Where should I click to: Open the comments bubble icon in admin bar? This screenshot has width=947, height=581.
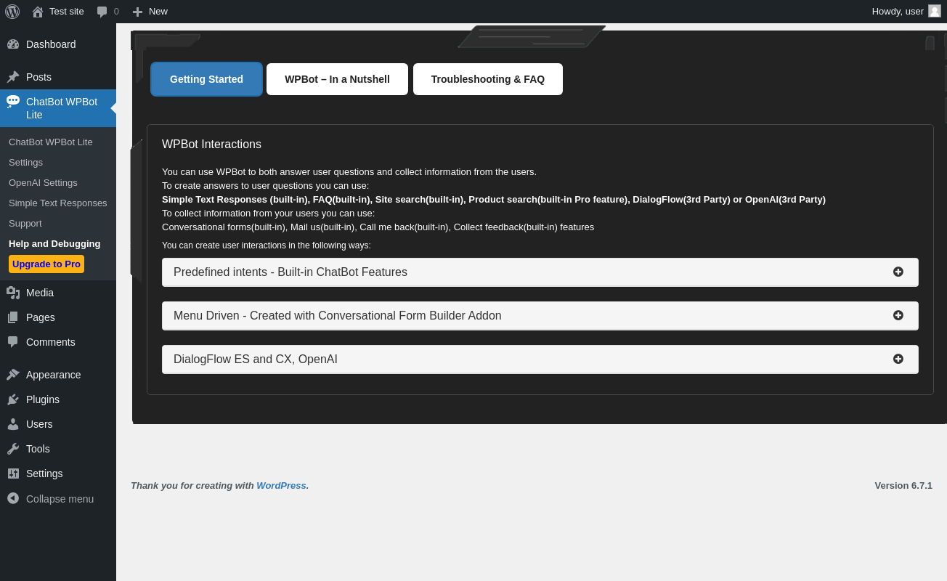tap(102, 12)
